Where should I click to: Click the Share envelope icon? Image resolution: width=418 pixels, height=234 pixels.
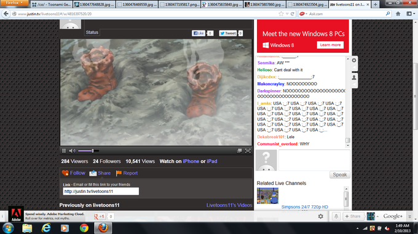(93, 173)
